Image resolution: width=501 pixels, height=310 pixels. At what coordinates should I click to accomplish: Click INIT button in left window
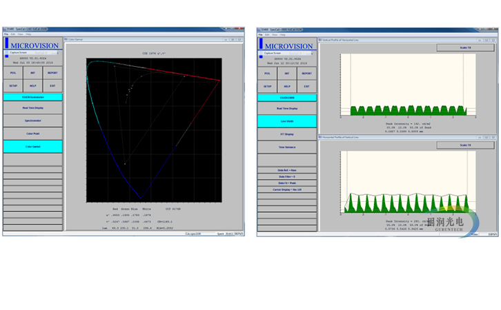pos(33,73)
